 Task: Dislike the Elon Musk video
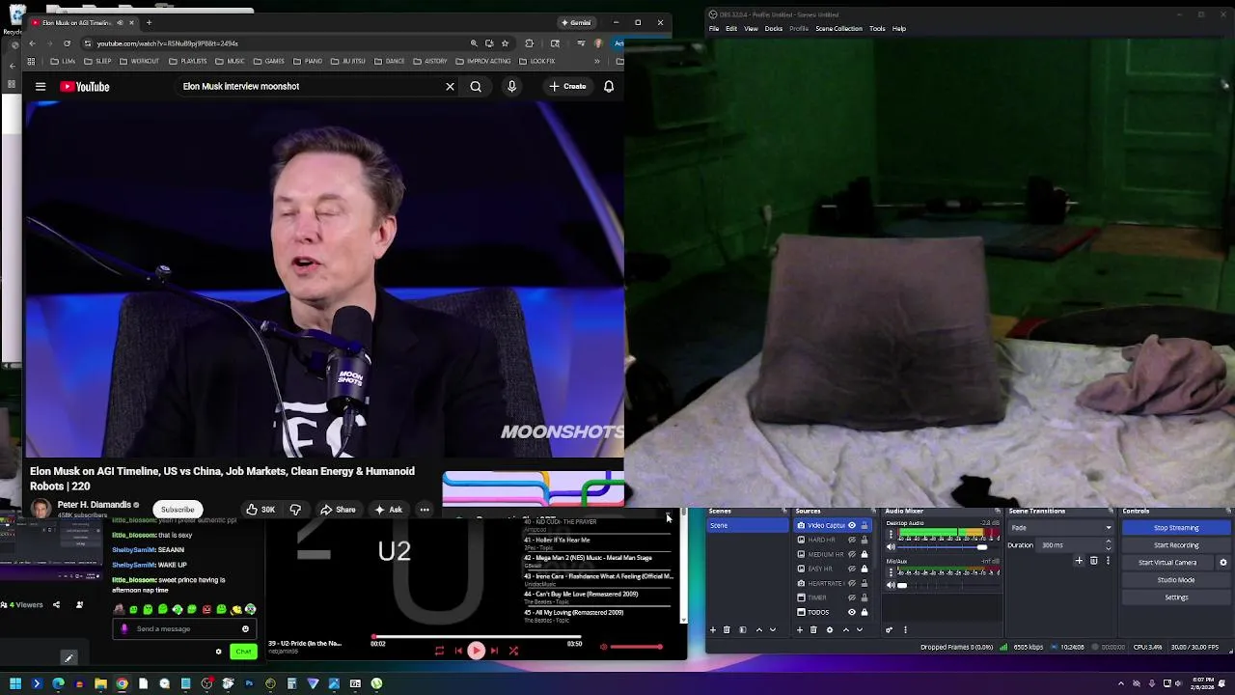coord(295,510)
